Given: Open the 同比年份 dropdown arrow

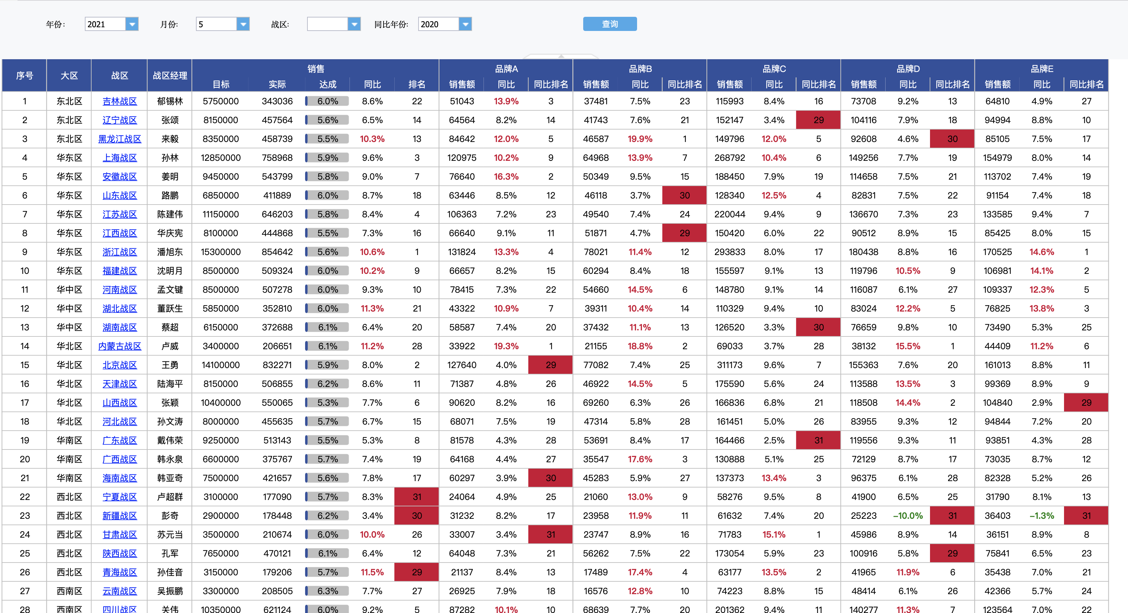Looking at the screenshot, I should click(x=465, y=24).
